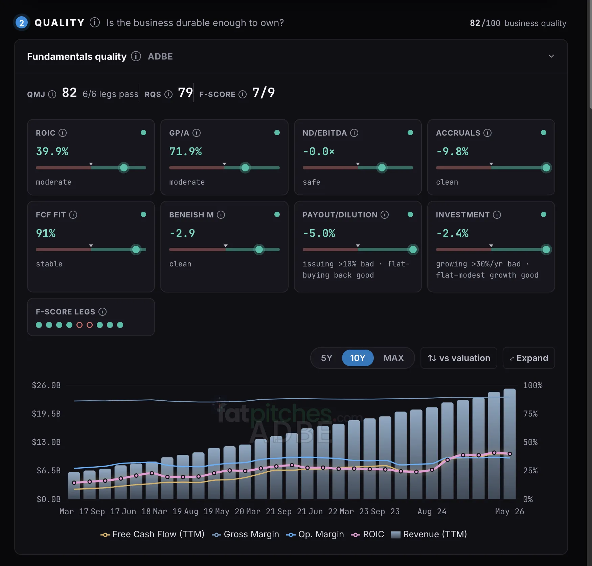This screenshot has height=566, width=592.
Task: Click the tallest rightmost revenue bar
Action: (509, 444)
